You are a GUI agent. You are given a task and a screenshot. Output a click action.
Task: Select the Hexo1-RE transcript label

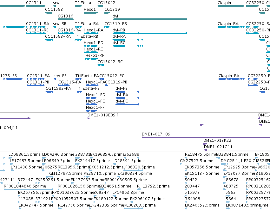[93, 49]
